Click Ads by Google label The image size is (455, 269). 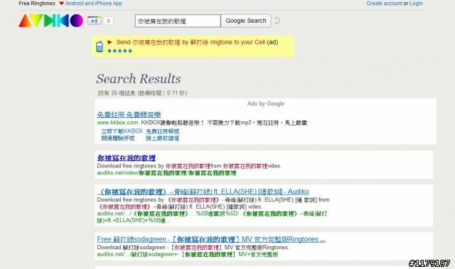coord(266,104)
